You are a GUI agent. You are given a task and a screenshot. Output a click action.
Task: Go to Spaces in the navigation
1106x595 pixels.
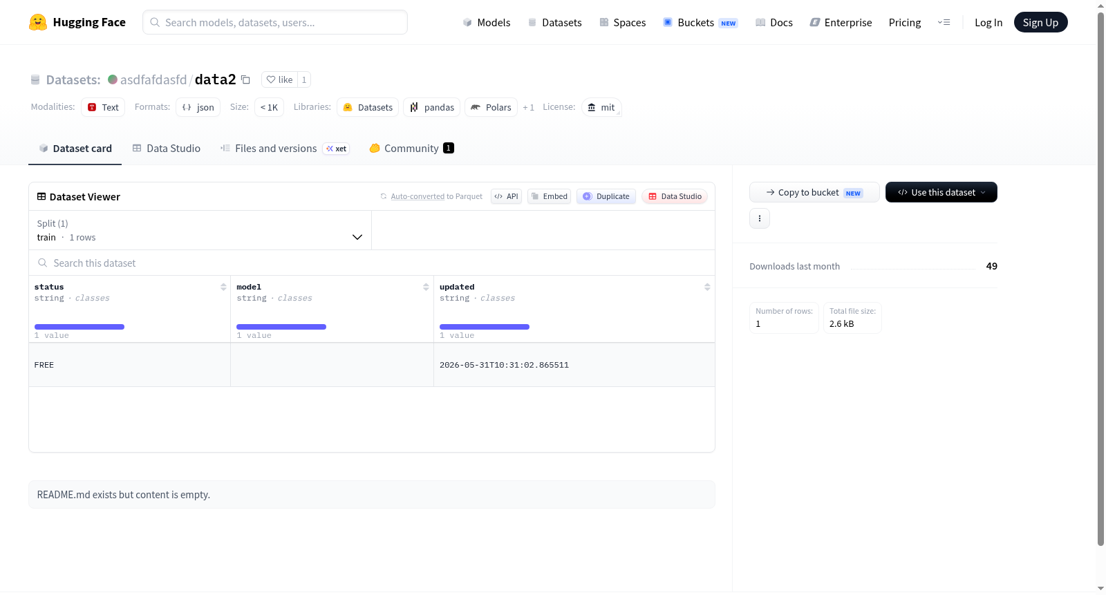623,23
